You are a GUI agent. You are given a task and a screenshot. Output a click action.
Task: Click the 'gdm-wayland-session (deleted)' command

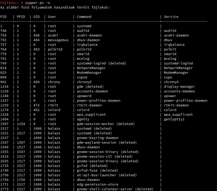(x=107, y=142)
